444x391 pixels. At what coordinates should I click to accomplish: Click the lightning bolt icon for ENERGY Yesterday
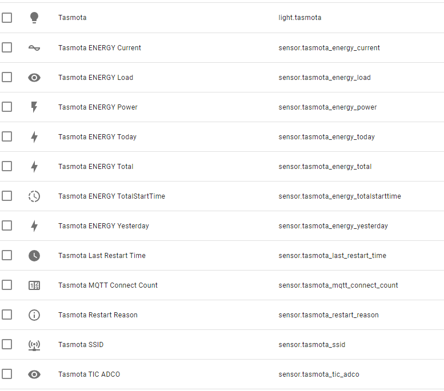click(x=34, y=226)
